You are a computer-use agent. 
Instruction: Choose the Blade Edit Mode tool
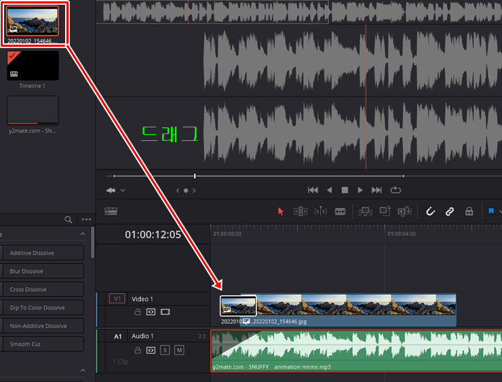coord(340,211)
